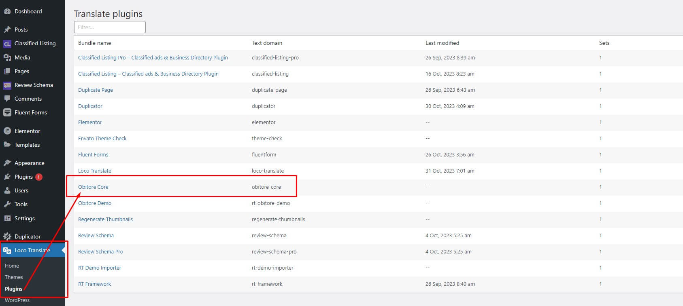Open the Dashboard menu

[28, 11]
